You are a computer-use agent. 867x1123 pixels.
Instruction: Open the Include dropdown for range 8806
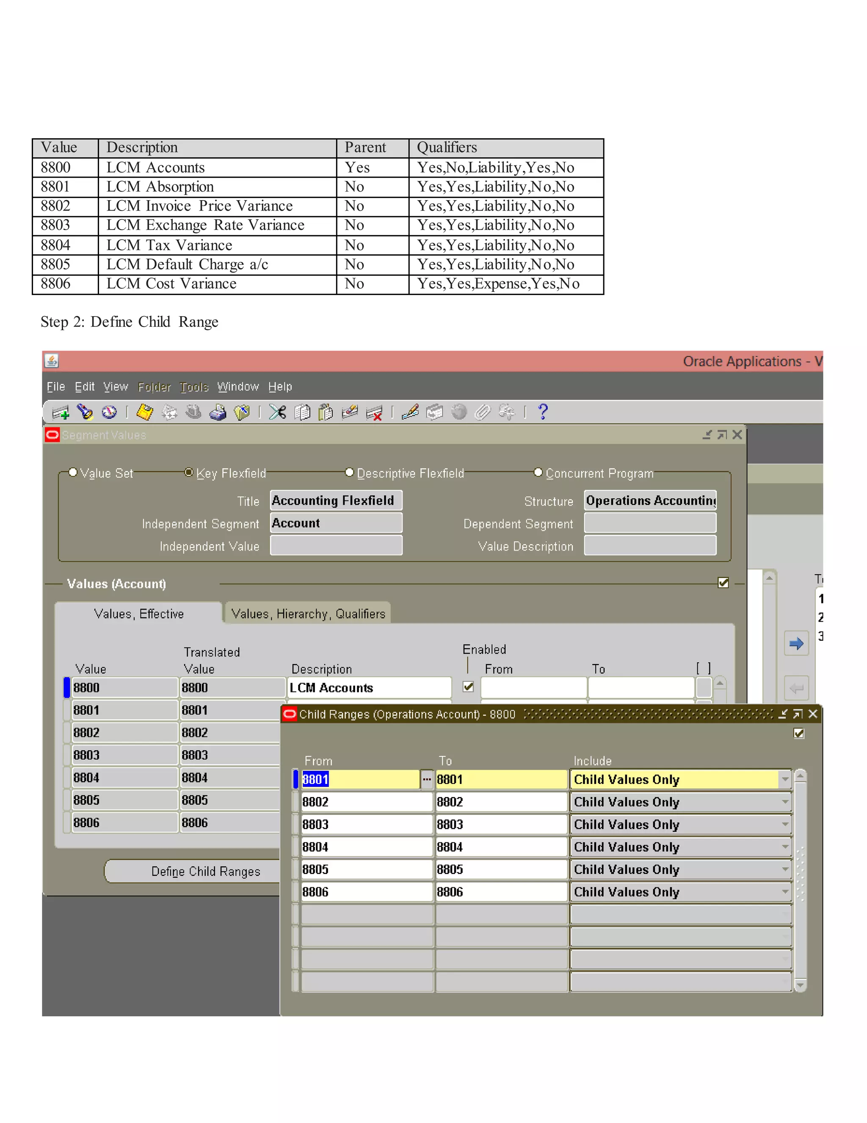click(x=785, y=892)
